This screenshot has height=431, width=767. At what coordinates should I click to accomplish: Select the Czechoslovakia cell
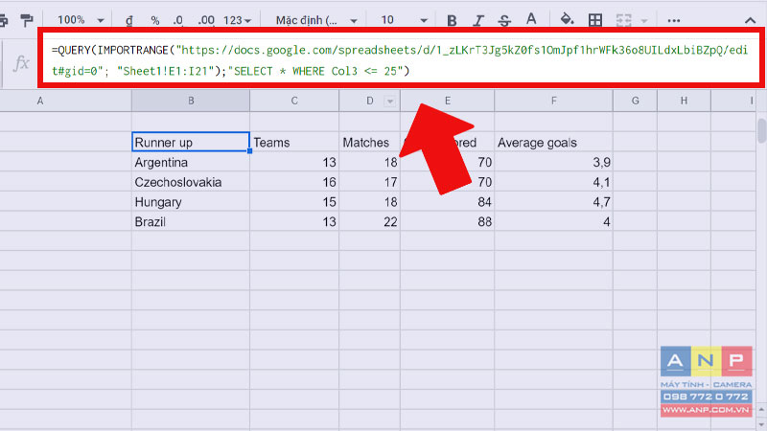[191, 182]
